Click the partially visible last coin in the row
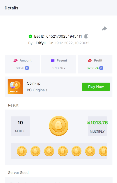 pyautogui.click(x=103, y=151)
